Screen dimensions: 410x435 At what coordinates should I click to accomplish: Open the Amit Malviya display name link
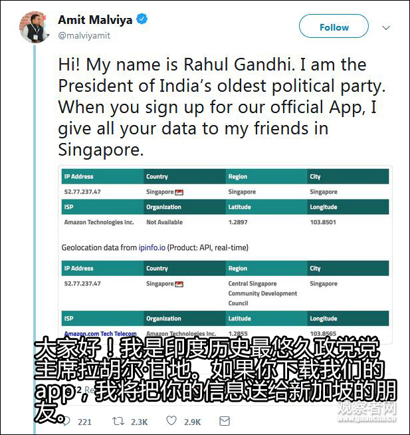(94, 20)
